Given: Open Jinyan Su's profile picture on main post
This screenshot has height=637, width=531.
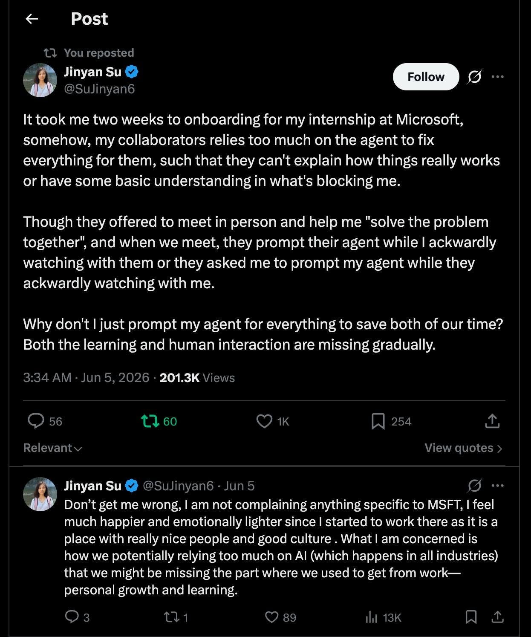Looking at the screenshot, I should [40, 80].
